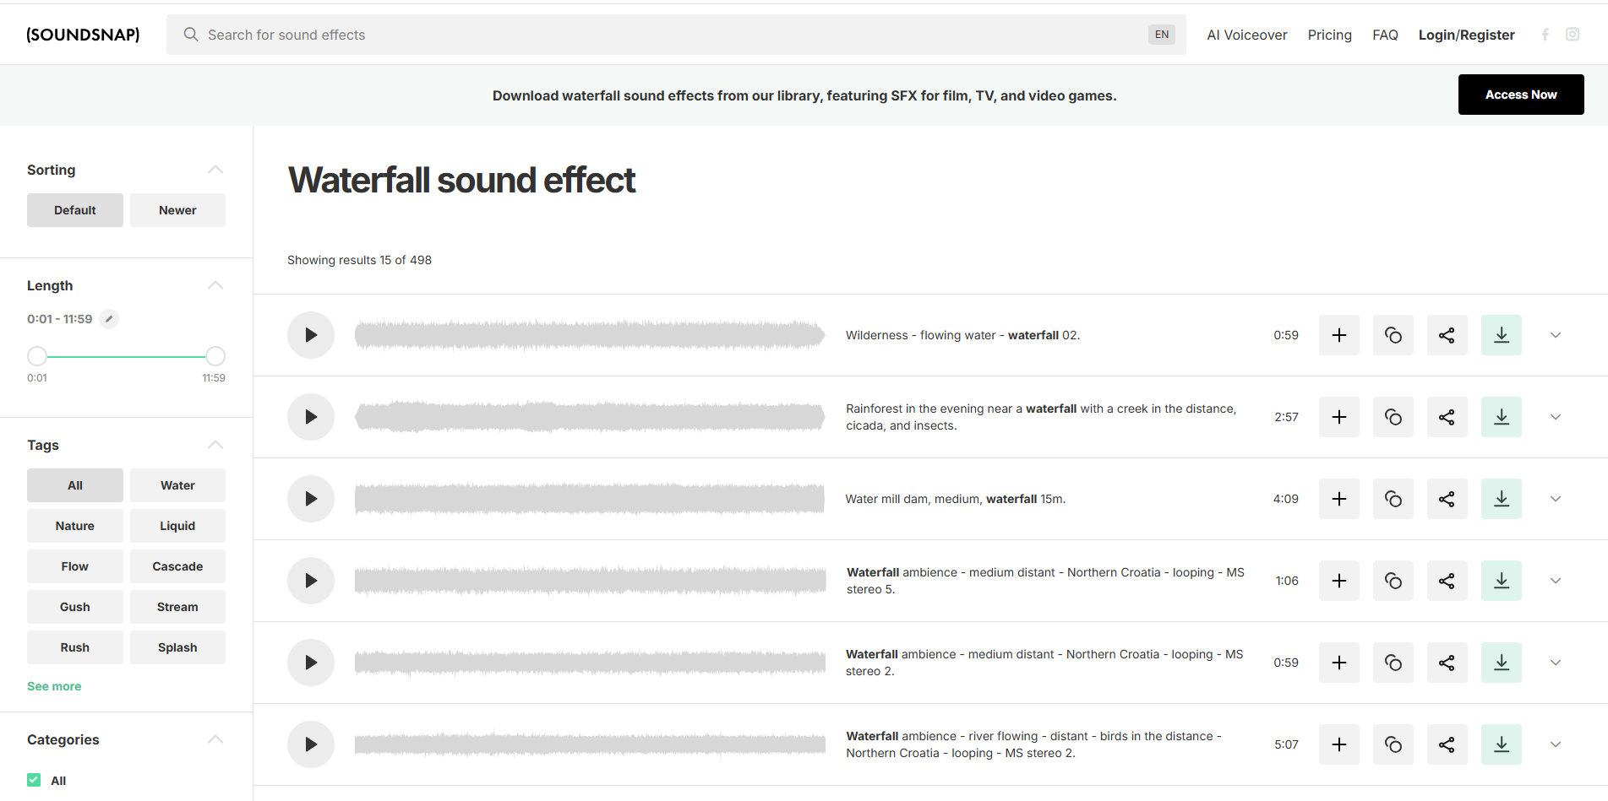The height and width of the screenshot is (801, 1608).
Task: Go to the FAQ section
Action: 1385,34
